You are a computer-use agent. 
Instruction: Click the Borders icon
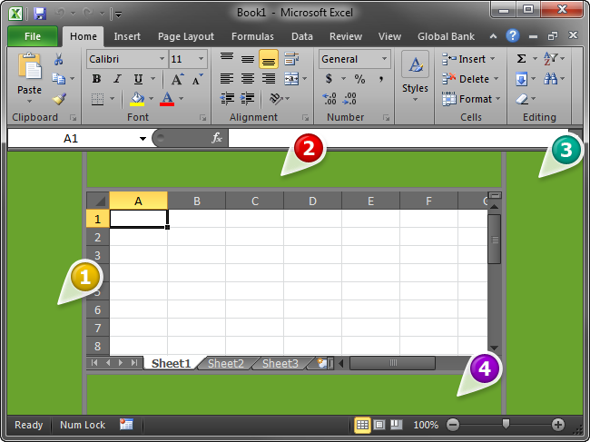(x=97, y=99)
